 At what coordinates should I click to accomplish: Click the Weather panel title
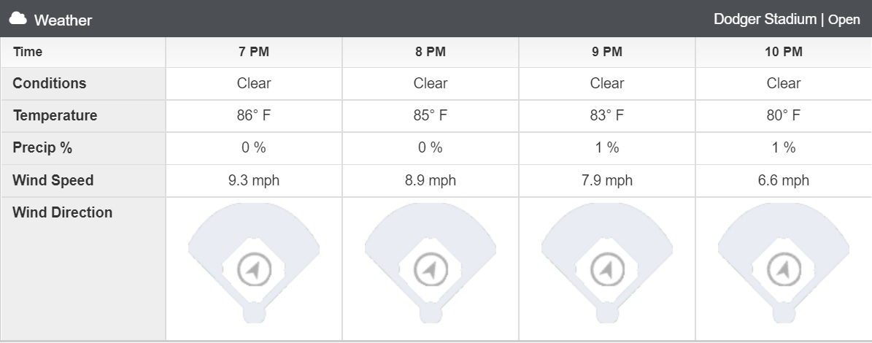pyautogui.click(x=63, y=20)
